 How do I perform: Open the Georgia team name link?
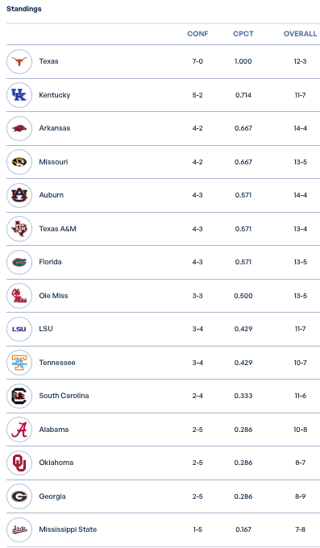point(52,496)
